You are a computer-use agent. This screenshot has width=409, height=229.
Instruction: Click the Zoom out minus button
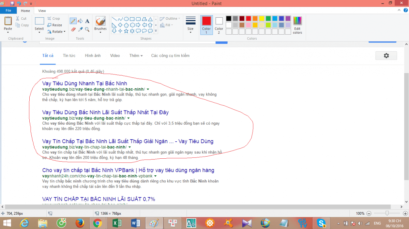(x=368, y=213)
